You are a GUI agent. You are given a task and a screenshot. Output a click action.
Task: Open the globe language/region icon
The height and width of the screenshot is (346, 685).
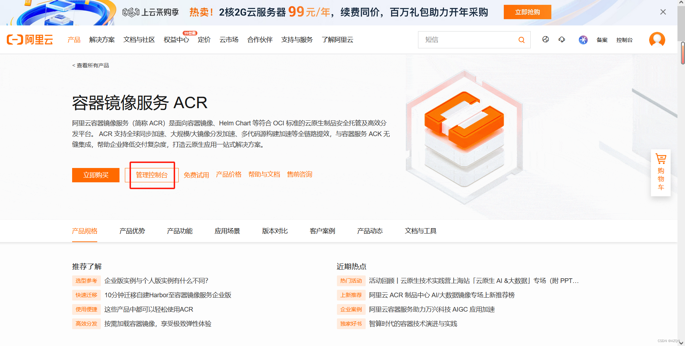545,39
